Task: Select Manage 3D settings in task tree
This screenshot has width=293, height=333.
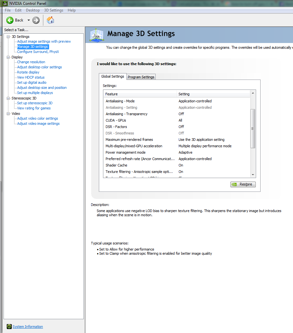Action: [x=32, y=47]
